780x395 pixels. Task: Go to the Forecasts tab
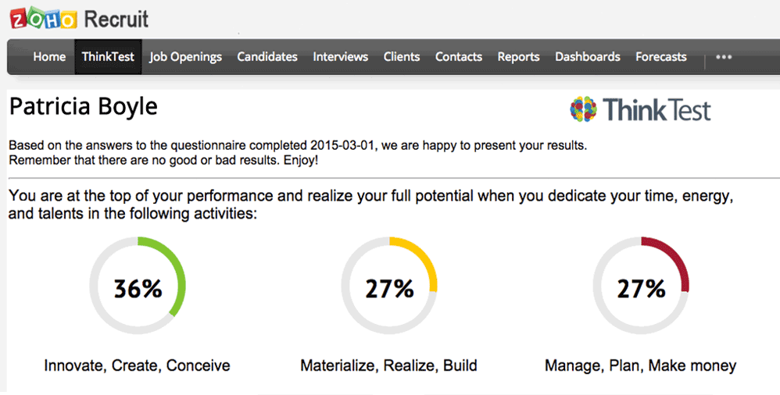point(661,57)
